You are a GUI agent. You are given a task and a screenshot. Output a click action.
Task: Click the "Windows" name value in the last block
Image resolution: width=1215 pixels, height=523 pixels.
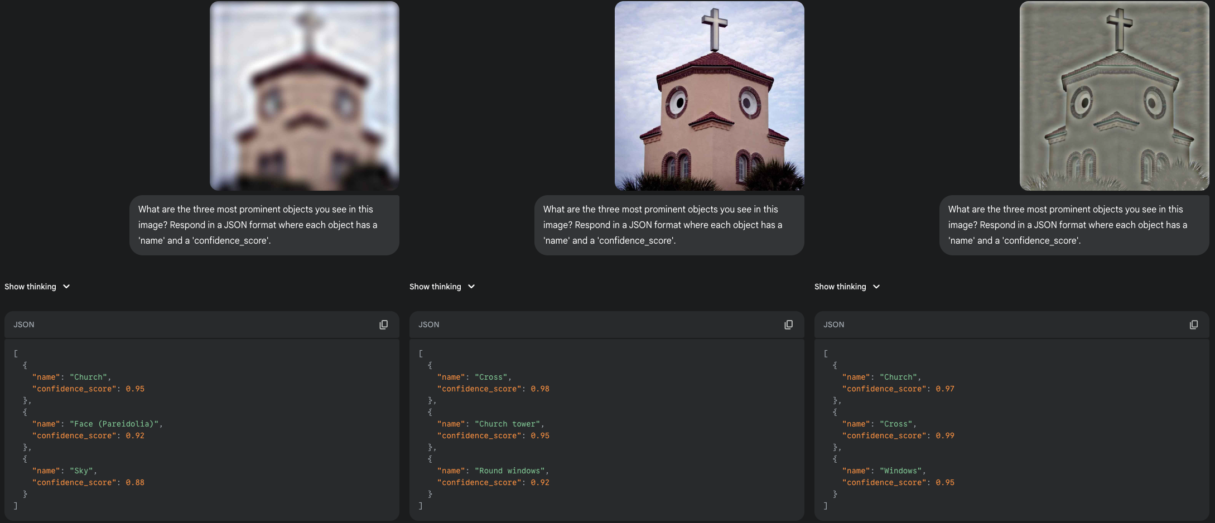900,471
